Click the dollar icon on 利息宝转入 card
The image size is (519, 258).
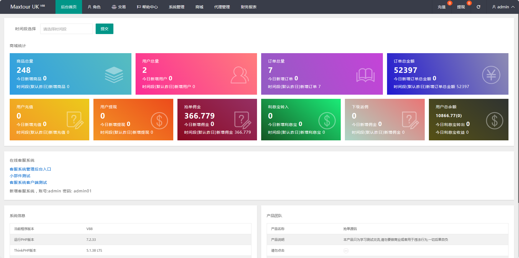tap(327, 120)
